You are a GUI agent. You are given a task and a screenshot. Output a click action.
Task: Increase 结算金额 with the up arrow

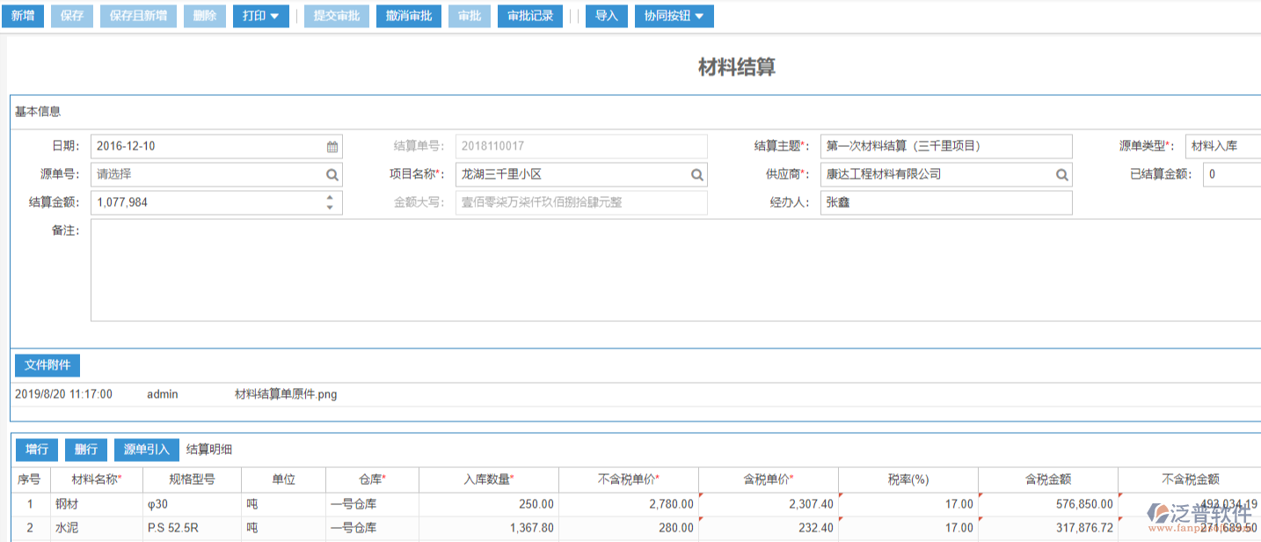330,198
